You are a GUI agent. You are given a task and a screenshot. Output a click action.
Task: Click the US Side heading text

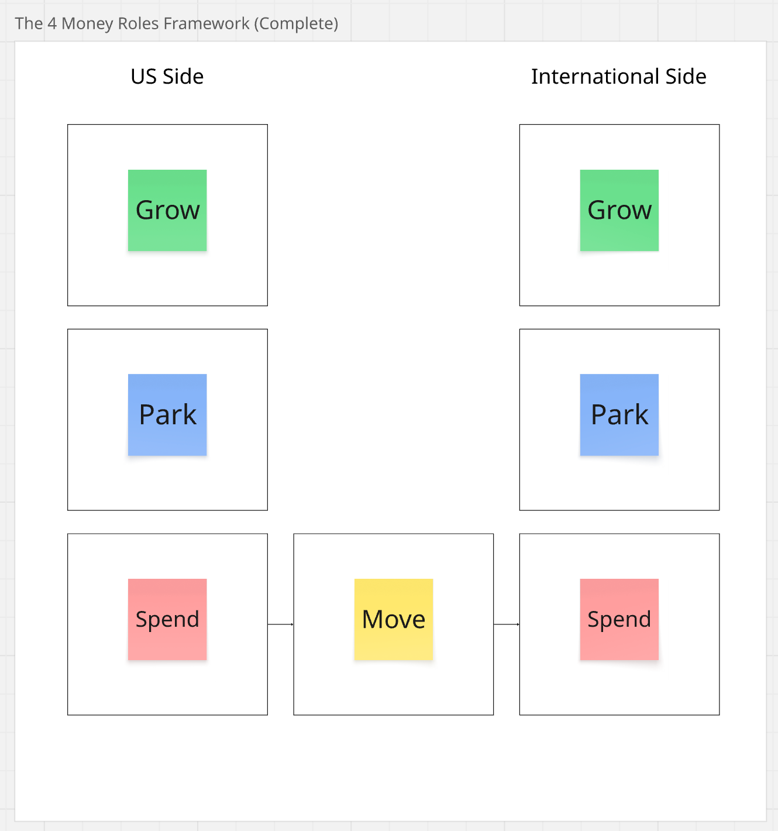(x=167, y=77)
